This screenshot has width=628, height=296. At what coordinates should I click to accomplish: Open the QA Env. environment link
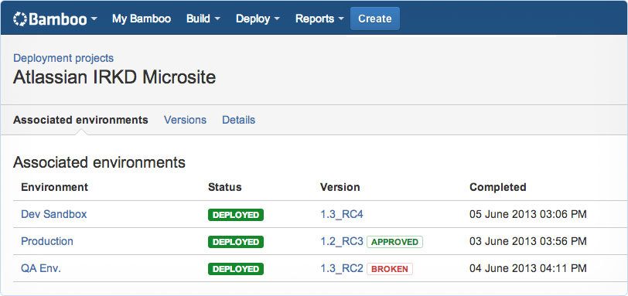pos(41,268)
